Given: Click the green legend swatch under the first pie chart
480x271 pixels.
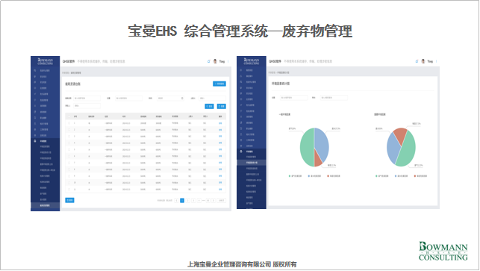Looking at the screenshot, I should pyautogui.click(x=290, y=176).
